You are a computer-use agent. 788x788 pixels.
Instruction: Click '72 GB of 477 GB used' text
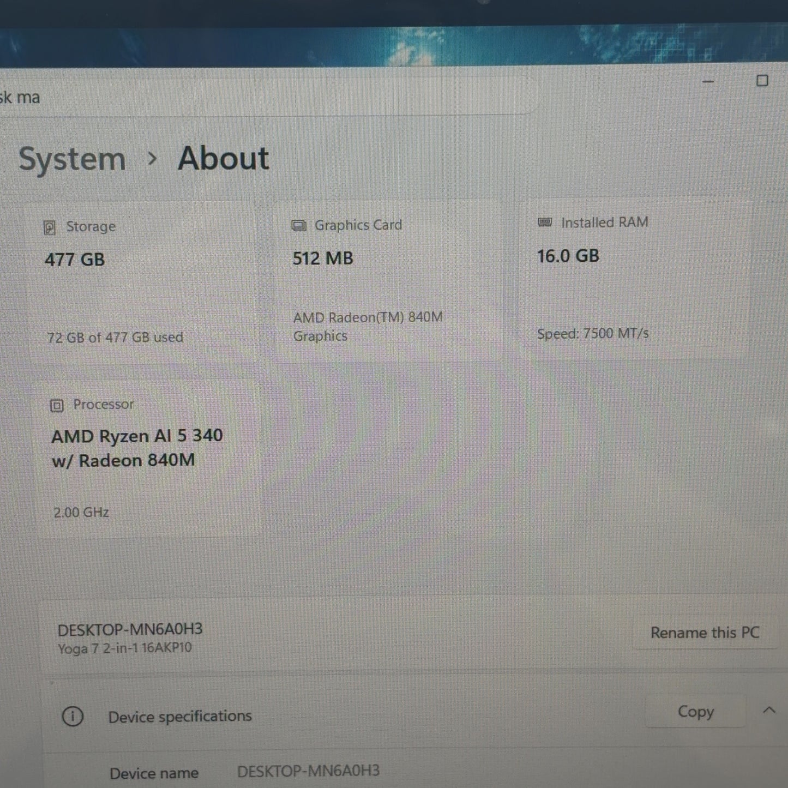(115, 338)
